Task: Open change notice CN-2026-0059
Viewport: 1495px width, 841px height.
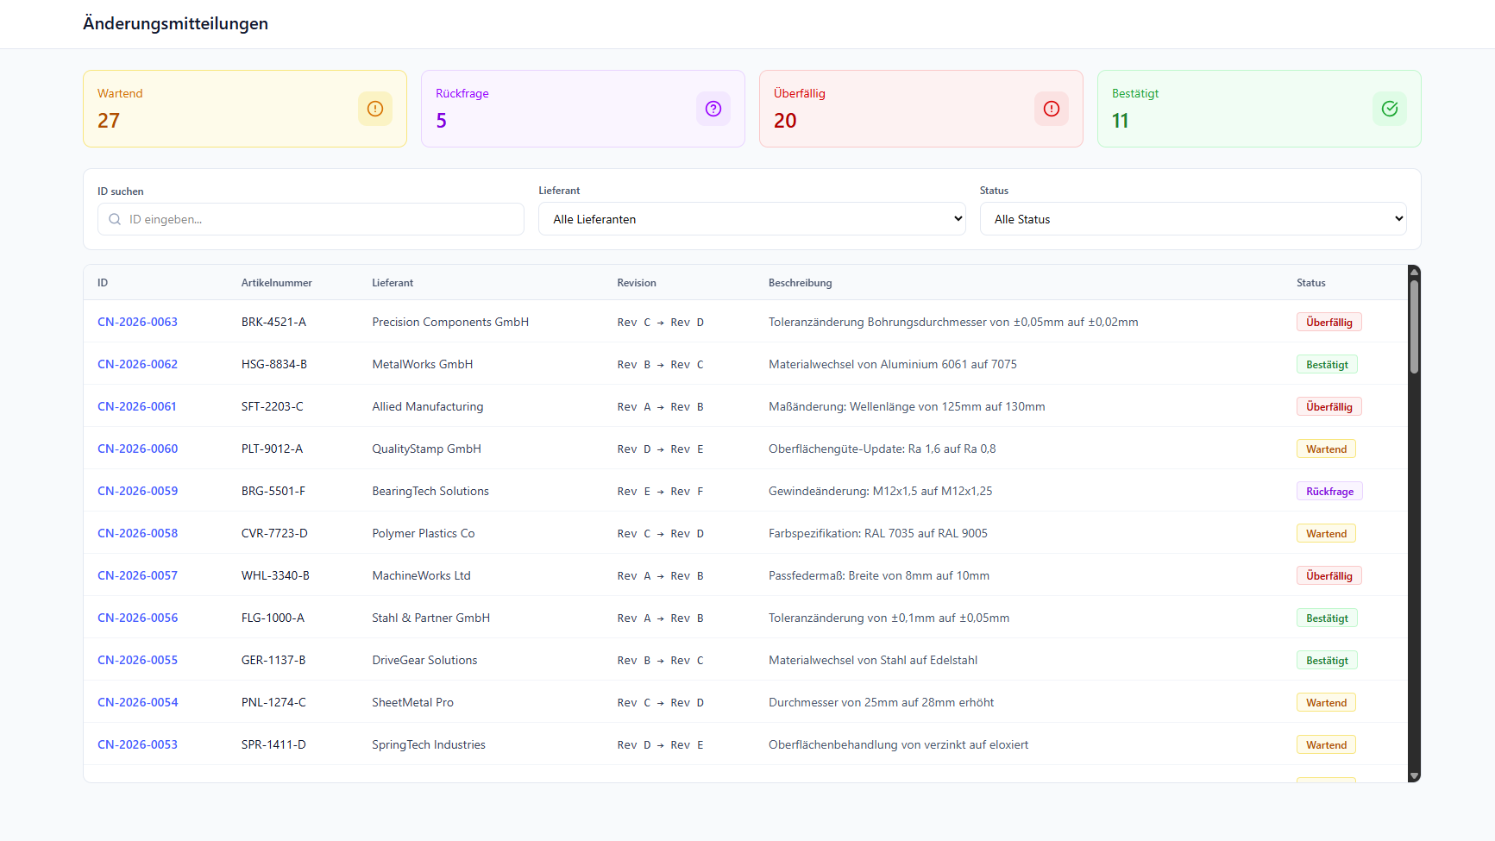Action: click(x=137, y=491)
